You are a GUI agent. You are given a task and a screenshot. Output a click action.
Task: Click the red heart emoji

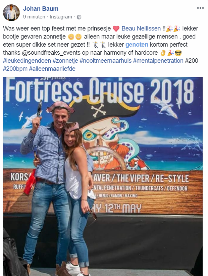tap(116, 29)
